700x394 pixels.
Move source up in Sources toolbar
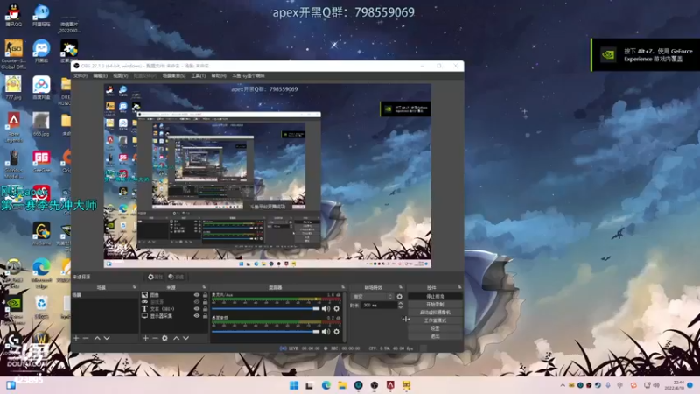pos(177,338)
